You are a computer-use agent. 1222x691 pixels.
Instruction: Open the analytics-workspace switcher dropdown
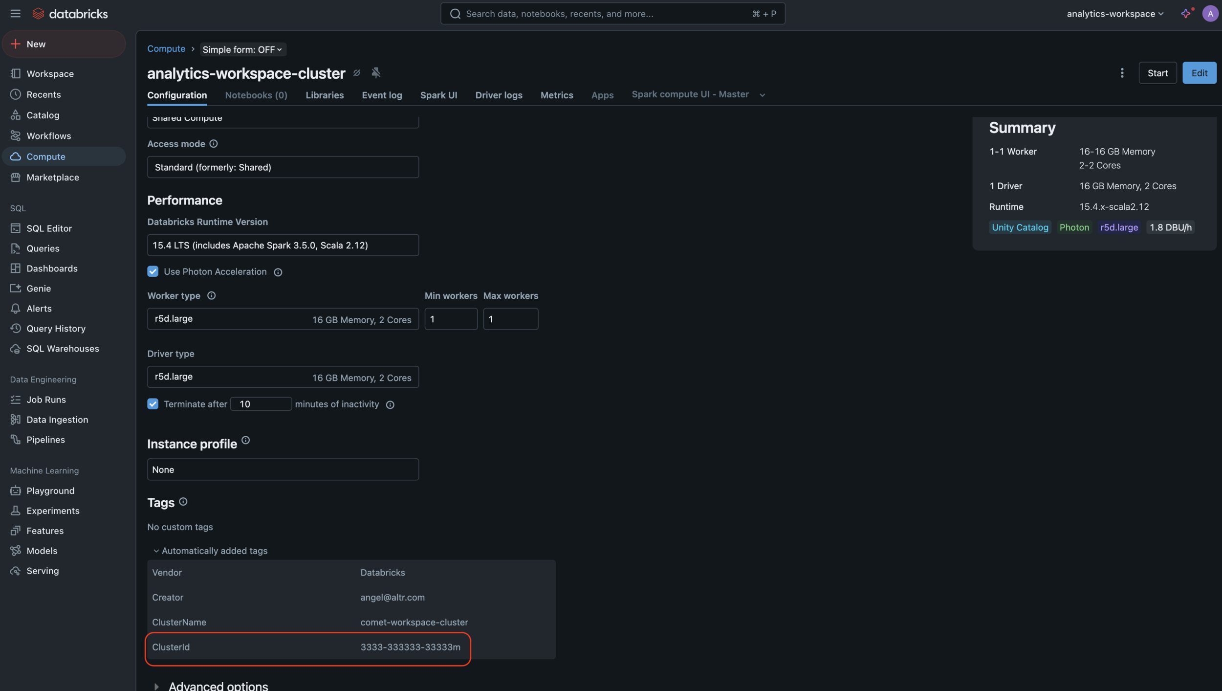pos(1115,14)
